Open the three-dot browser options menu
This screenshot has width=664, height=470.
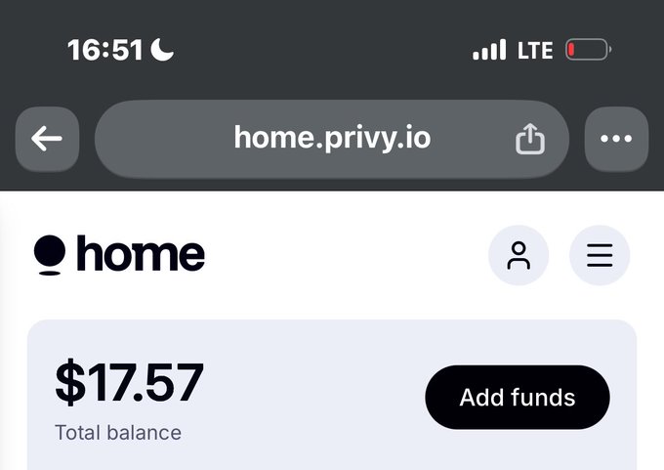click(x=616, y=139)
